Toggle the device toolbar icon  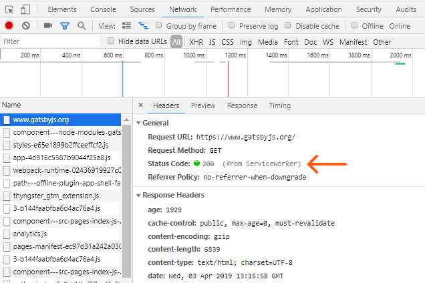coord(25,9)
